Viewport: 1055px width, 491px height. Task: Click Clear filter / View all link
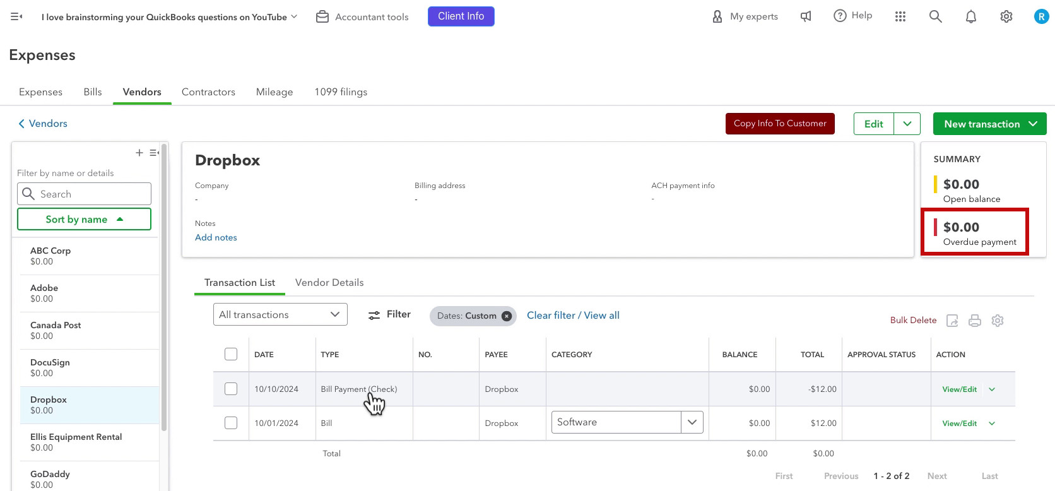pyautogui.click(x=573, y=316)
